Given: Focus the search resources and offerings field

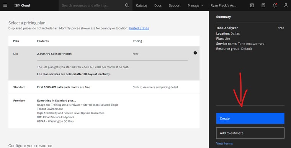Looking at the screenshot, I should [93, 5].
